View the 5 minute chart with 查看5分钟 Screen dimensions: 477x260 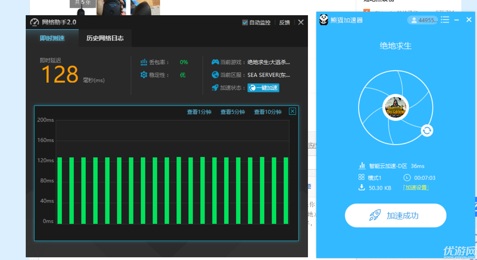[233, 112]
